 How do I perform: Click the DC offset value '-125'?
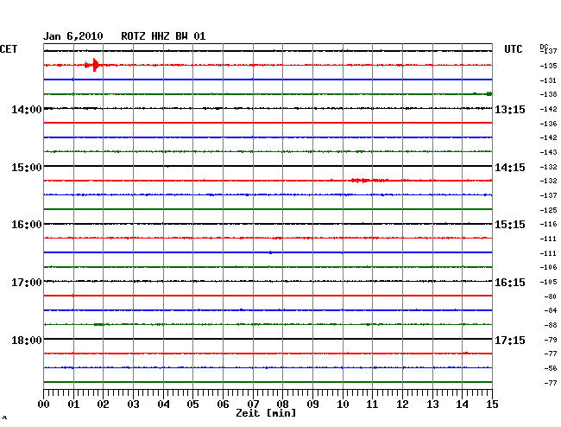tap(548, 210)
